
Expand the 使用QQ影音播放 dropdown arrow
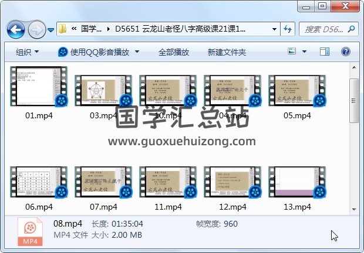(x=137, y=52)
